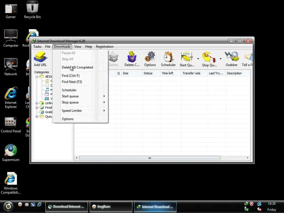Sort by the Status column header
This screenshot has width=284, height=213.
[x=151, y=73]
